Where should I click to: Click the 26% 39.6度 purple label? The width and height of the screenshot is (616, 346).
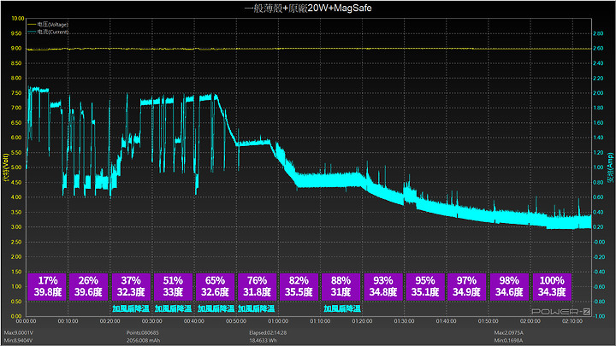(88, 286)
